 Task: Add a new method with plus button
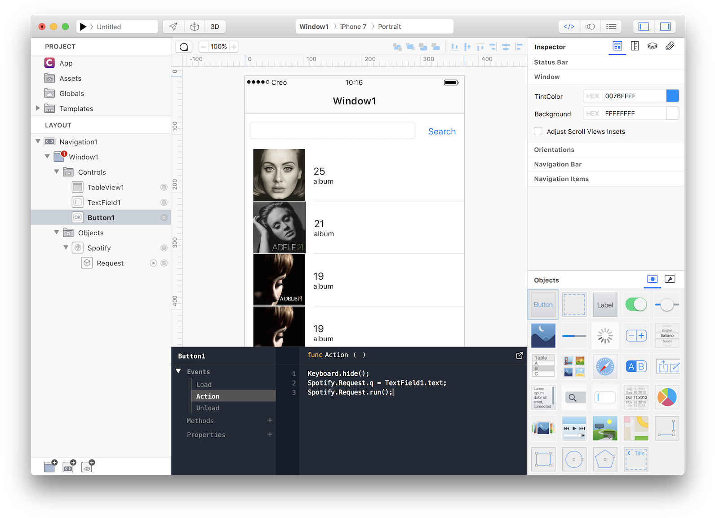point(270,421)
